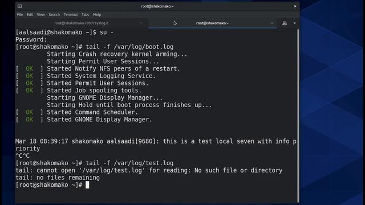This screenshot has height=205, width=365.
Task: Click 'tail: no files remaining' line
Action: click(x=58, y=178)
